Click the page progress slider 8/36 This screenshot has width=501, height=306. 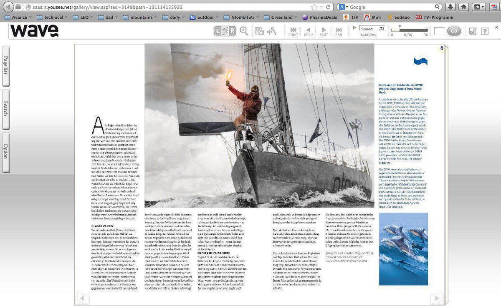click(410, 30)
